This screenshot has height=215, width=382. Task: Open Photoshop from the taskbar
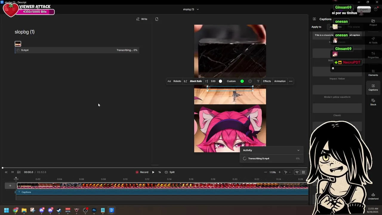point(94,210)
